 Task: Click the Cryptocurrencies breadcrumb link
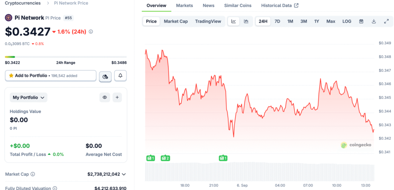click(x=23, y=3)
